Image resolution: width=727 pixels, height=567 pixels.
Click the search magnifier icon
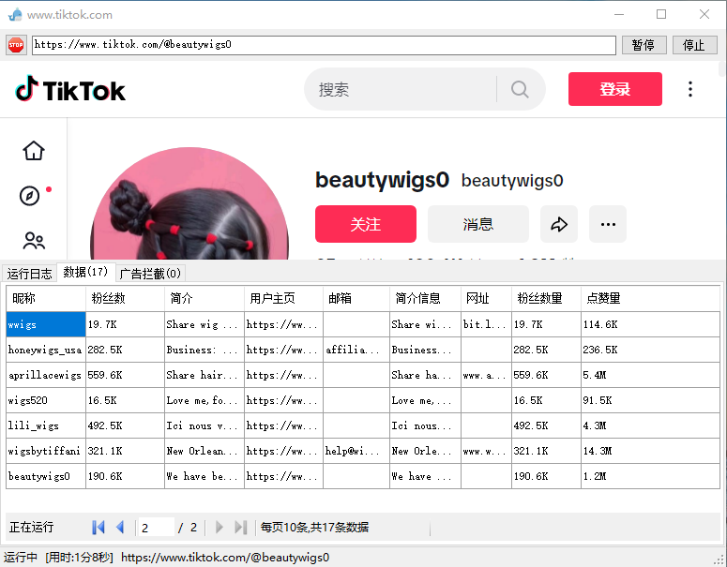click(x=520, y=89)
